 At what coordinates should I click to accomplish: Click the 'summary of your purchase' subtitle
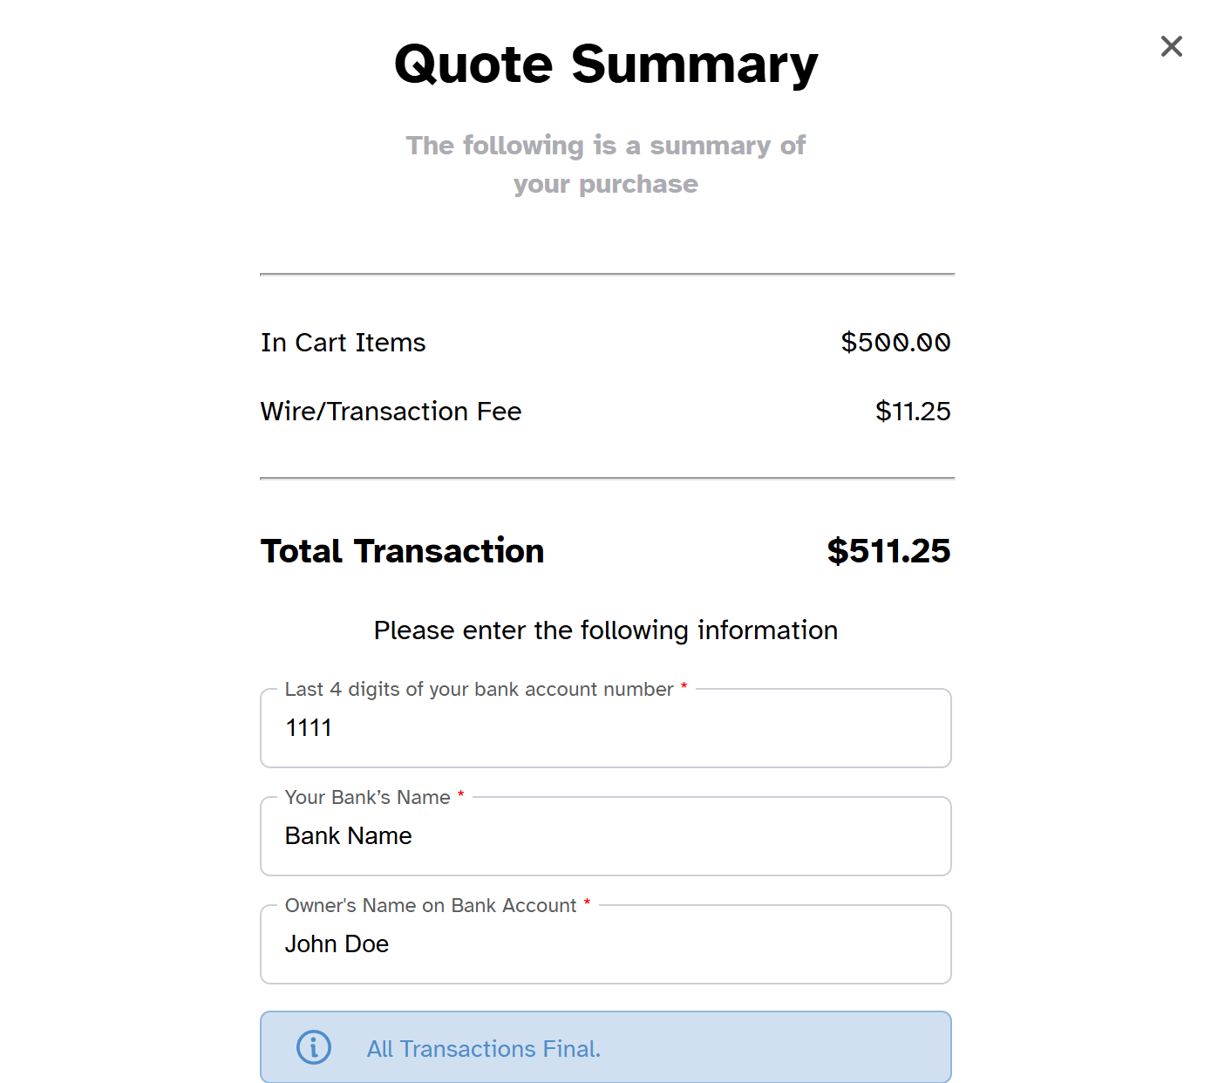606,164
